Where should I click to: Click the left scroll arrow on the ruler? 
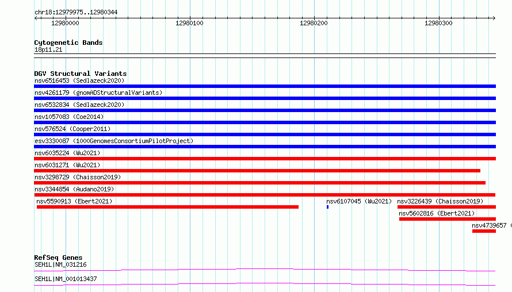36,18
